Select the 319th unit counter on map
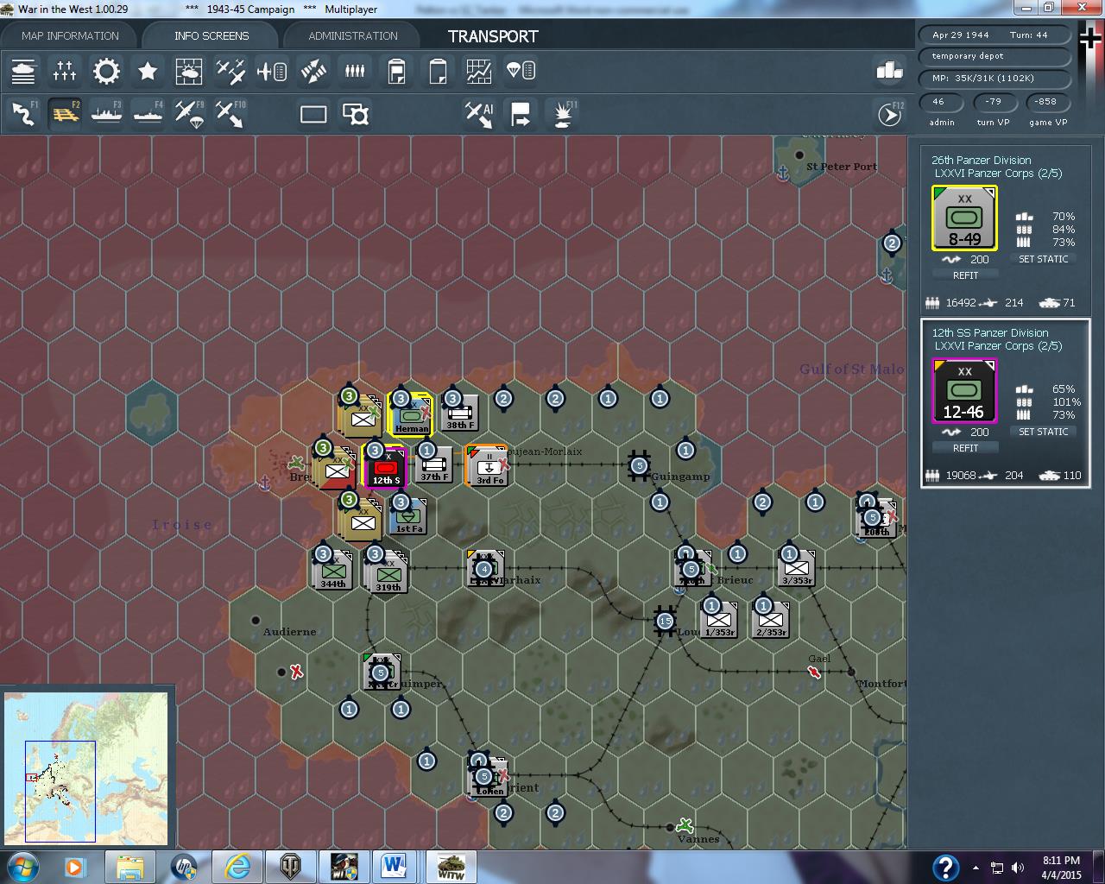 [386, 571]
